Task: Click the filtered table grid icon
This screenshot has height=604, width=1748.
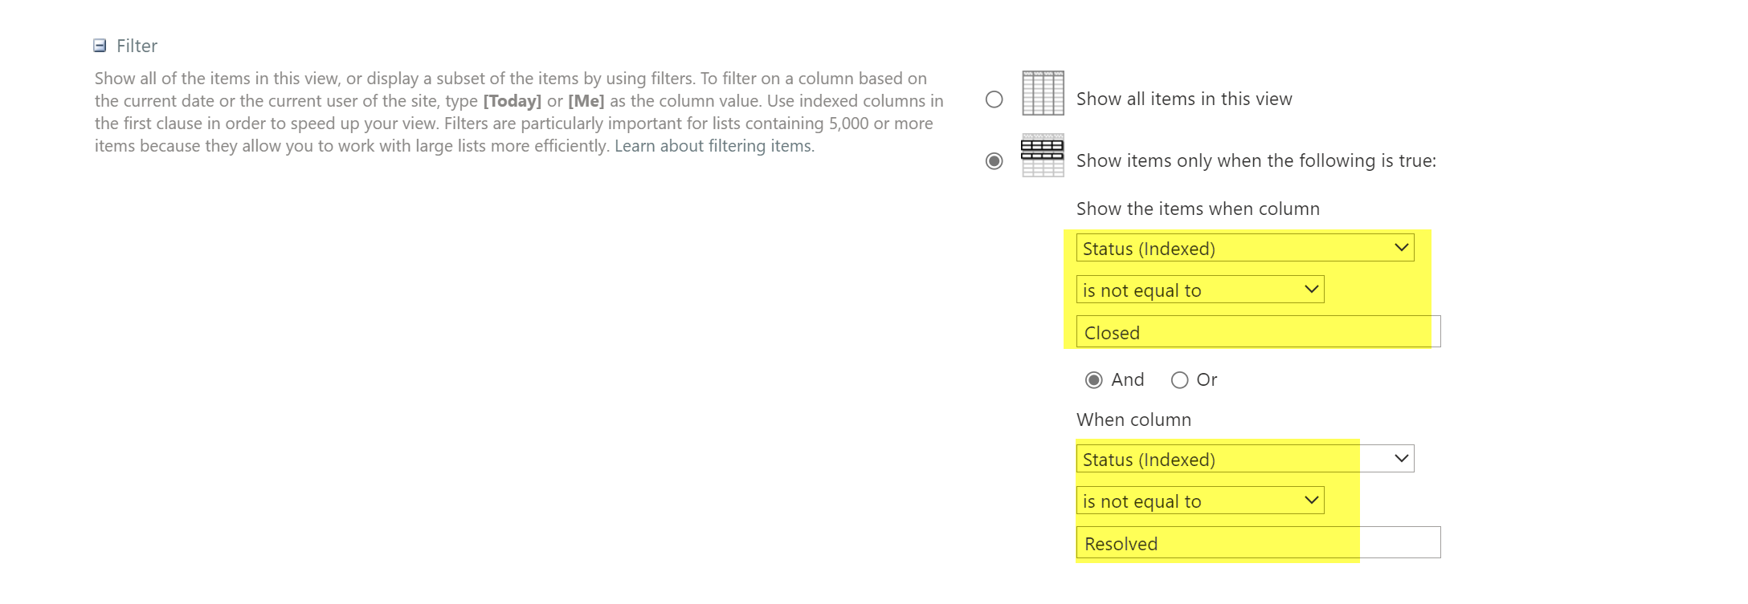Action: click(x=1043, y=155)
